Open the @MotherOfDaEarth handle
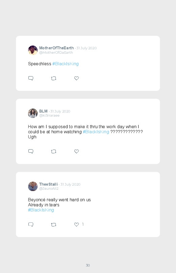This screenshot has width=176, height=273. click(x=56, y=52)
